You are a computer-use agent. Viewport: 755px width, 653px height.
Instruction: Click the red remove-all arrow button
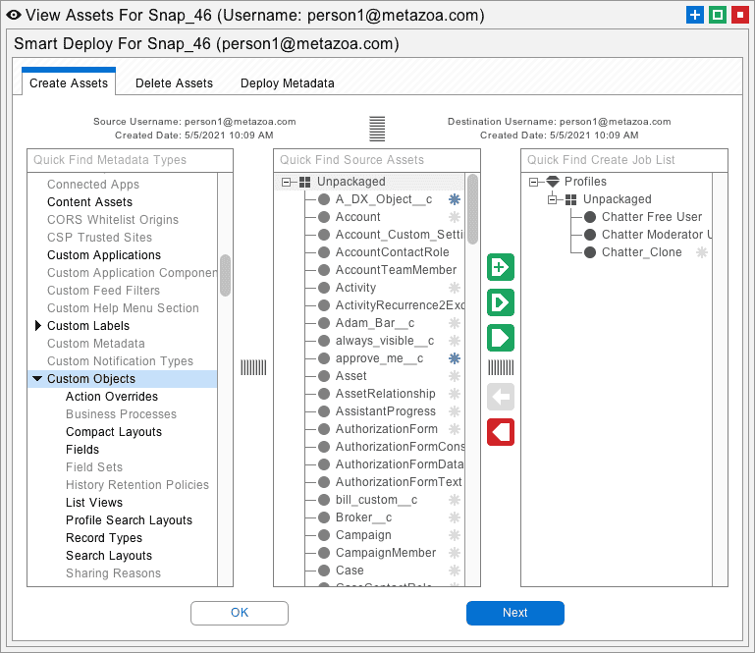coord(501,432)
